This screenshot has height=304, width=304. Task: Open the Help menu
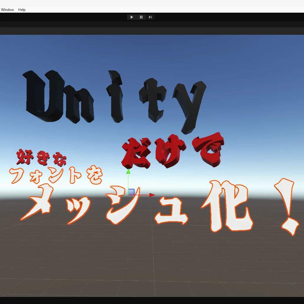[22, 9]
